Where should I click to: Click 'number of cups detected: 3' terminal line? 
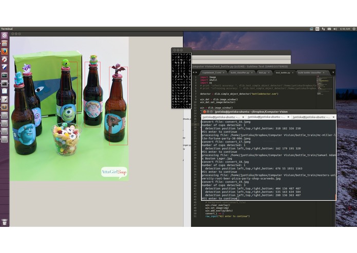point(223,185)
